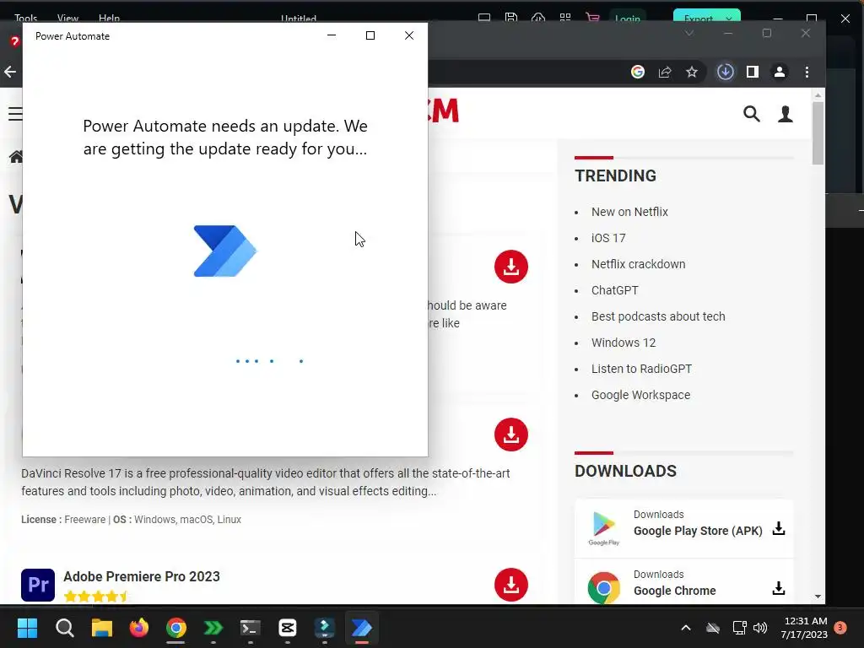Image resolution: width=864 pixels, height=648 pixels.
Task: Click the Export button in video editor
Action: coord(699,19)
